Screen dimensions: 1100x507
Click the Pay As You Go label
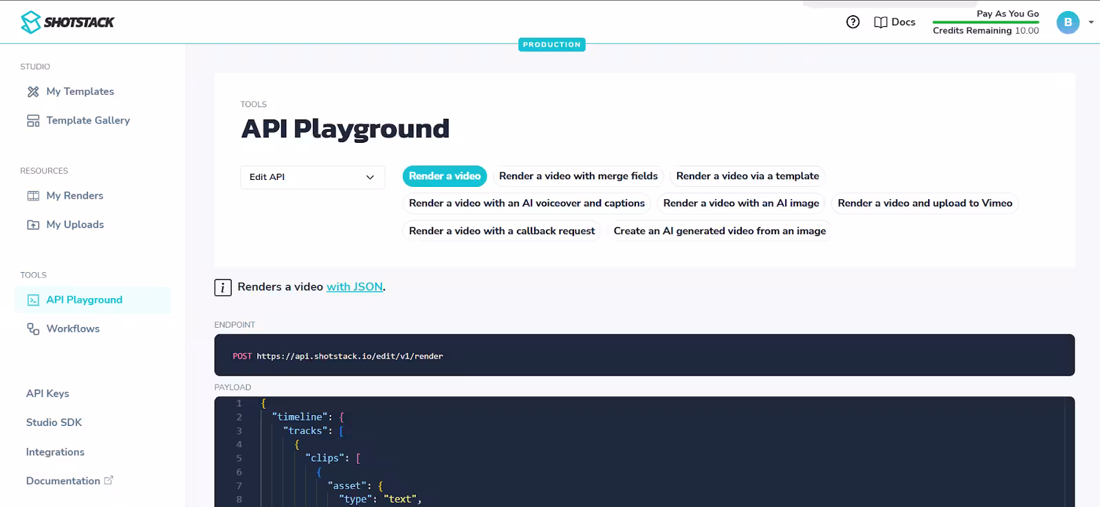click(x=1008, y=14)
